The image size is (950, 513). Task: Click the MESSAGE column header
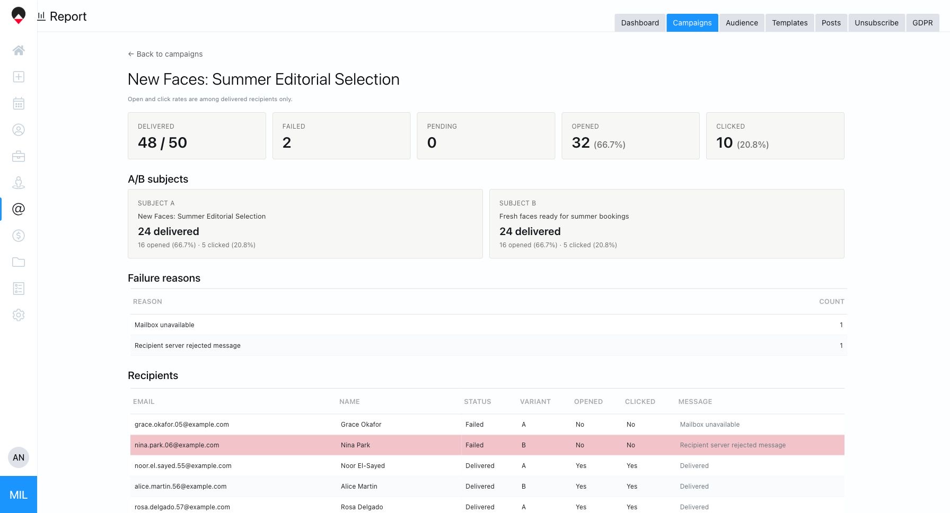point(695,402)
